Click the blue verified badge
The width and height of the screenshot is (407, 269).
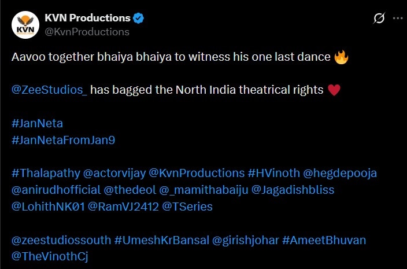point(139,18)
